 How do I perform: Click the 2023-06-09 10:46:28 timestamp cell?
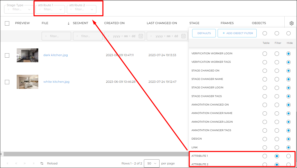121,82
